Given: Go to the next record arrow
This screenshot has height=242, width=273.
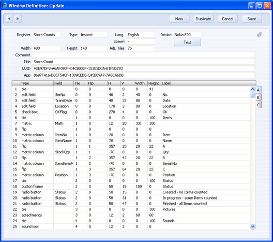Looking at the screenshot, I should point(18,19).
